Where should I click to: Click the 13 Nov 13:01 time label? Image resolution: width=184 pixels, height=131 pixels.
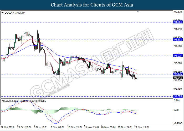[x=92, y=127]
